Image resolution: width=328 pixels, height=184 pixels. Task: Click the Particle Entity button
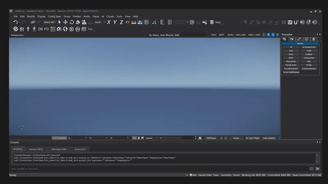pyautogui.click(x=291, y=65)
